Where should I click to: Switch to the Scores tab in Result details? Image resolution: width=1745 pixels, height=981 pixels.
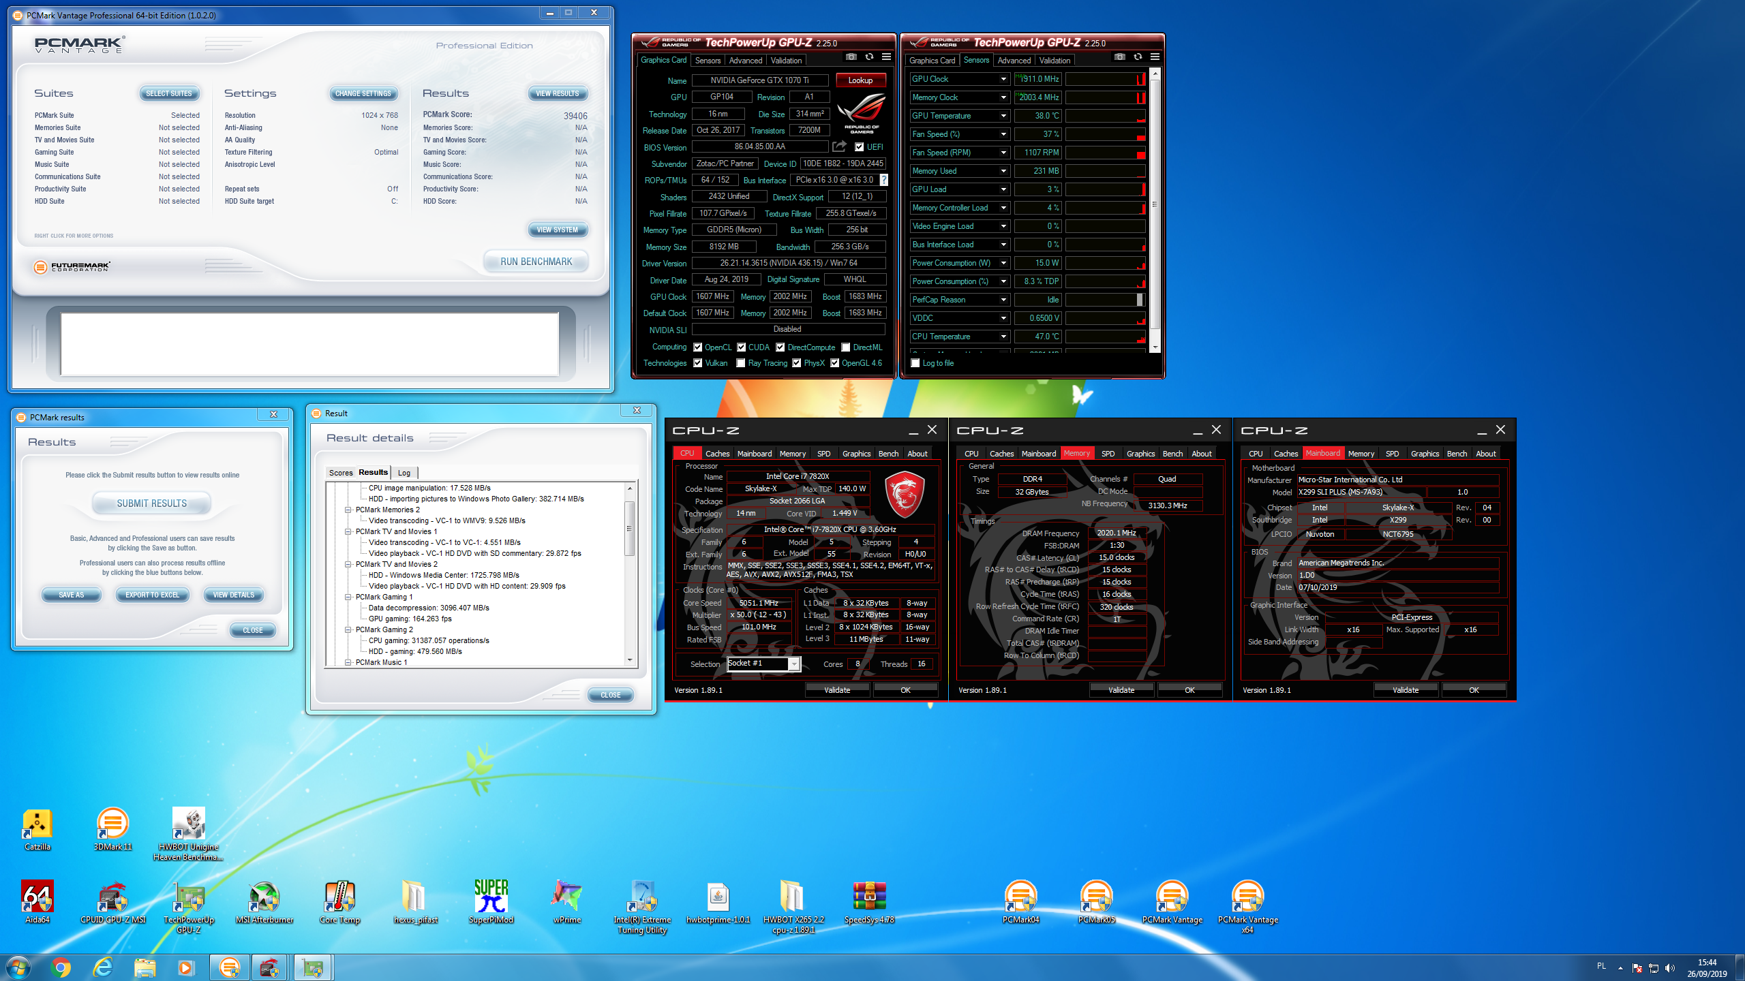click(x=341, y=473)
